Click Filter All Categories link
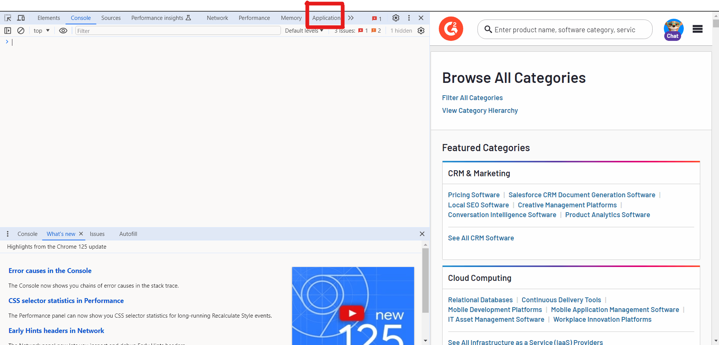 (x=472, y=98)
